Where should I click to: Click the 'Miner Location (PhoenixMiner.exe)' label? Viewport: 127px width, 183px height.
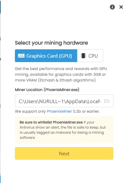[x=47, y=90]
